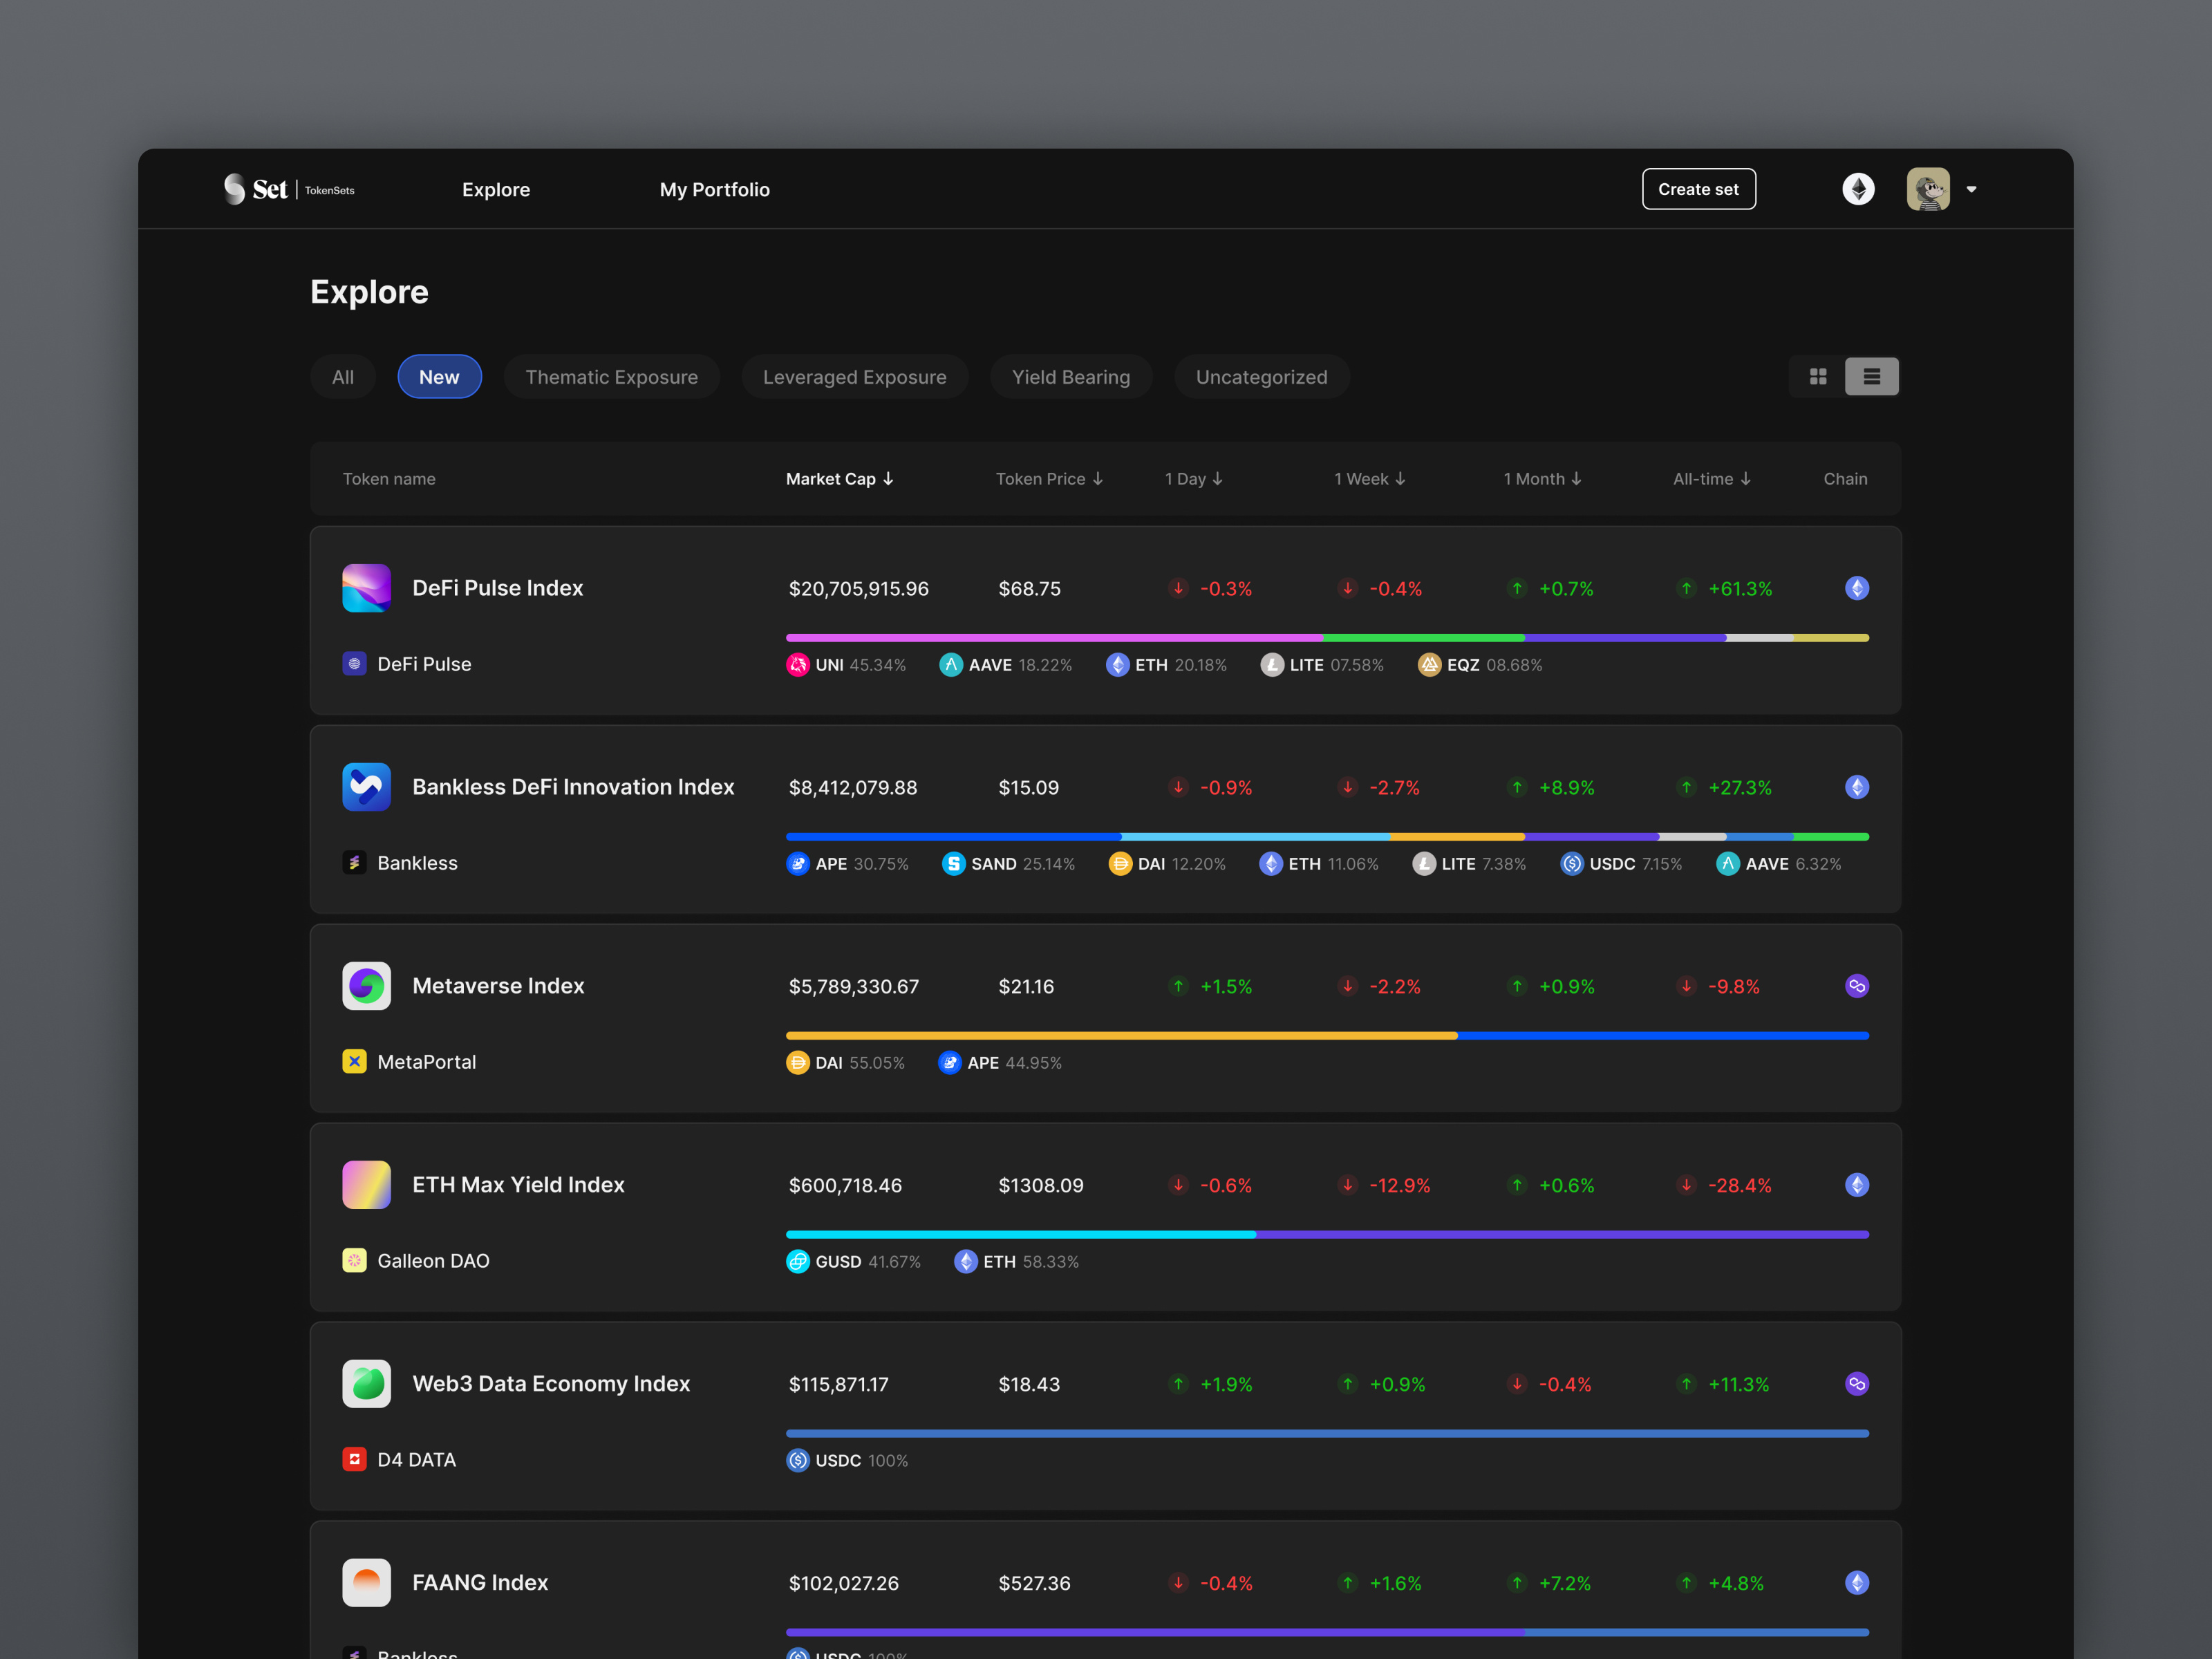The width and height of the screenshot is (2212, 1659).
Task: Click the -12.9% one week value
Action: click(1400, 1186)
